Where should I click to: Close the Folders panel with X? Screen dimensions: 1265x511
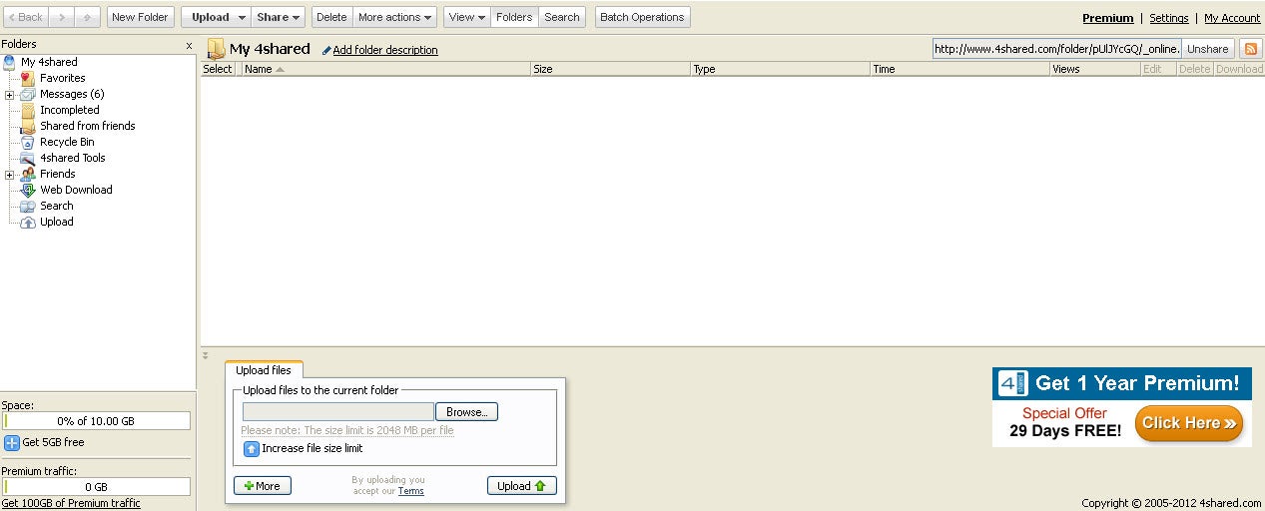pos(189,46)
